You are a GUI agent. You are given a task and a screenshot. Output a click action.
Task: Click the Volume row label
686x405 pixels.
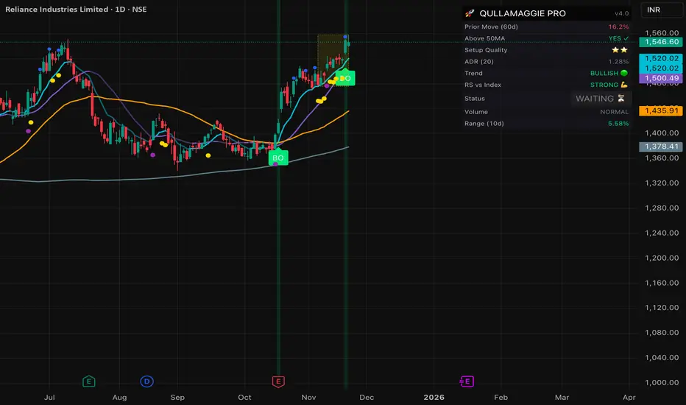(476, 112)
